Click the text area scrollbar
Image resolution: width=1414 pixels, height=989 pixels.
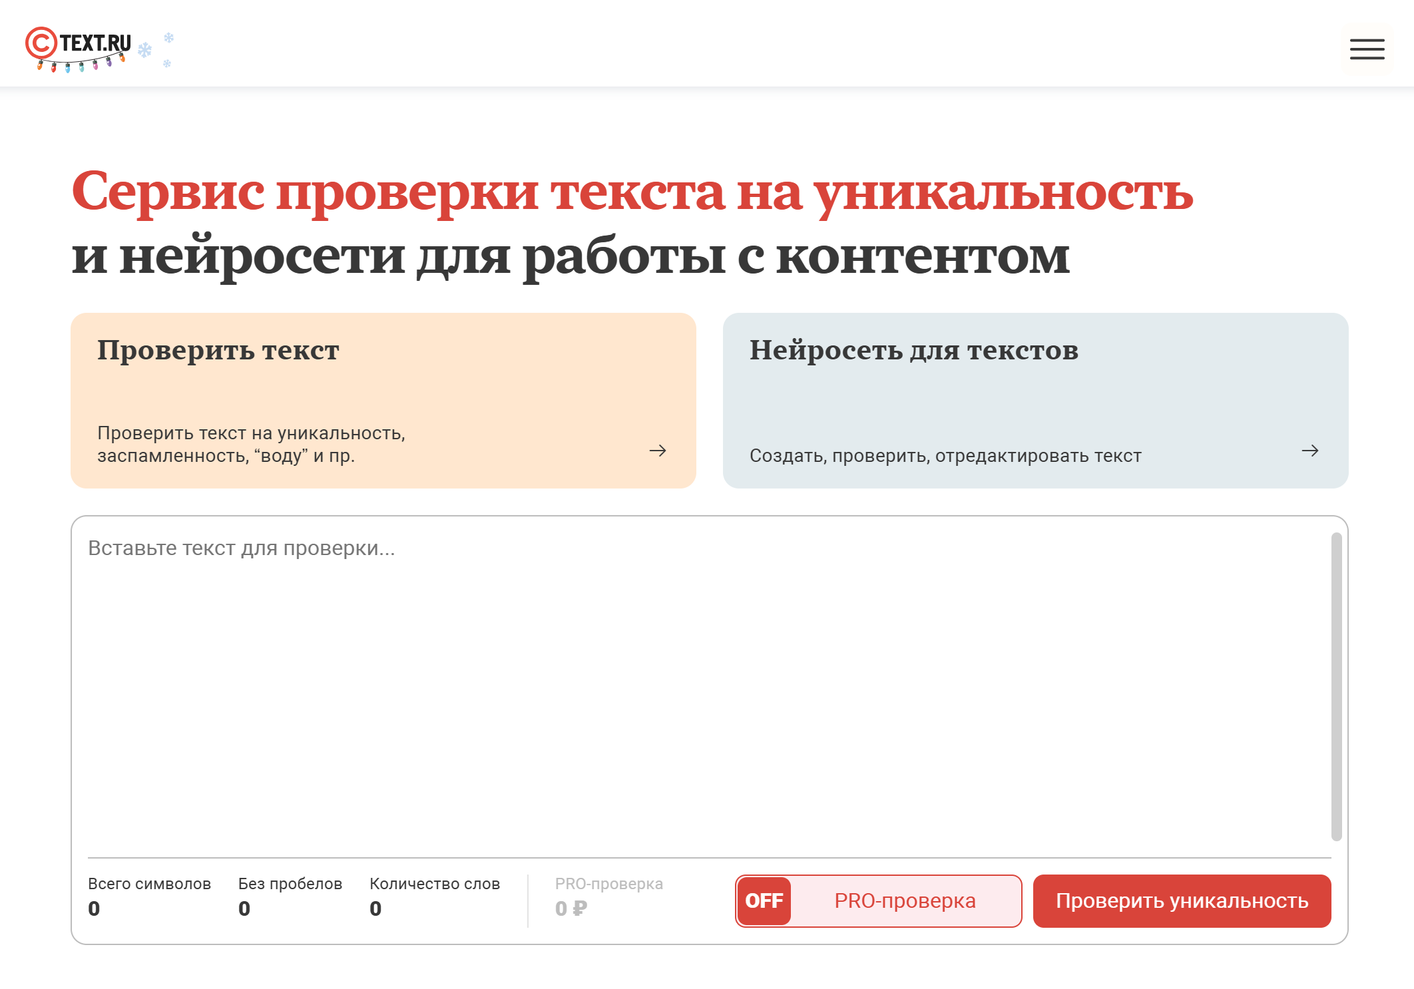(1336, 686)
